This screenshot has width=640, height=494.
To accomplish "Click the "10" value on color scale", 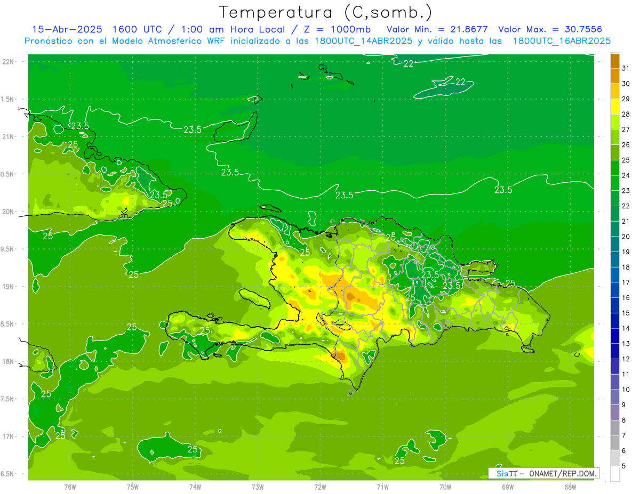I will point(626,390).
